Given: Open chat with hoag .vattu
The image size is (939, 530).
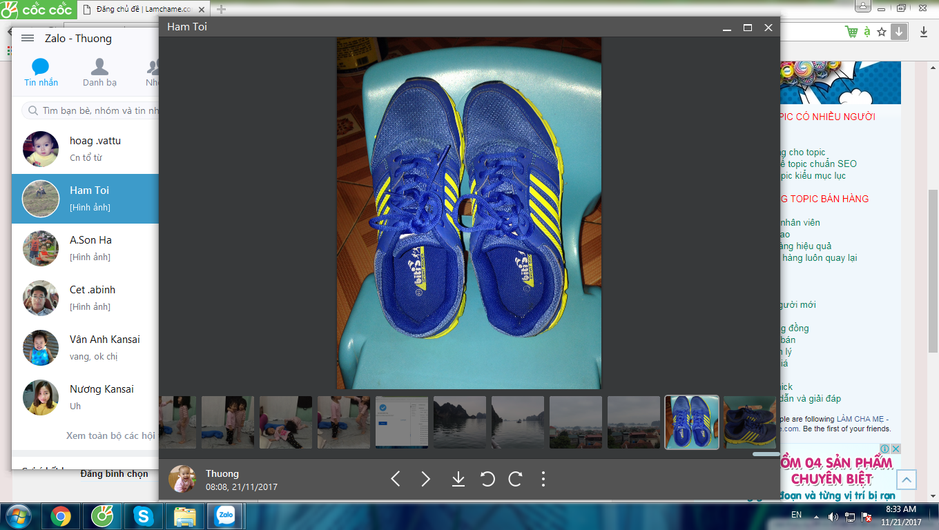Looking at the screenshot, I should point(86,149).
